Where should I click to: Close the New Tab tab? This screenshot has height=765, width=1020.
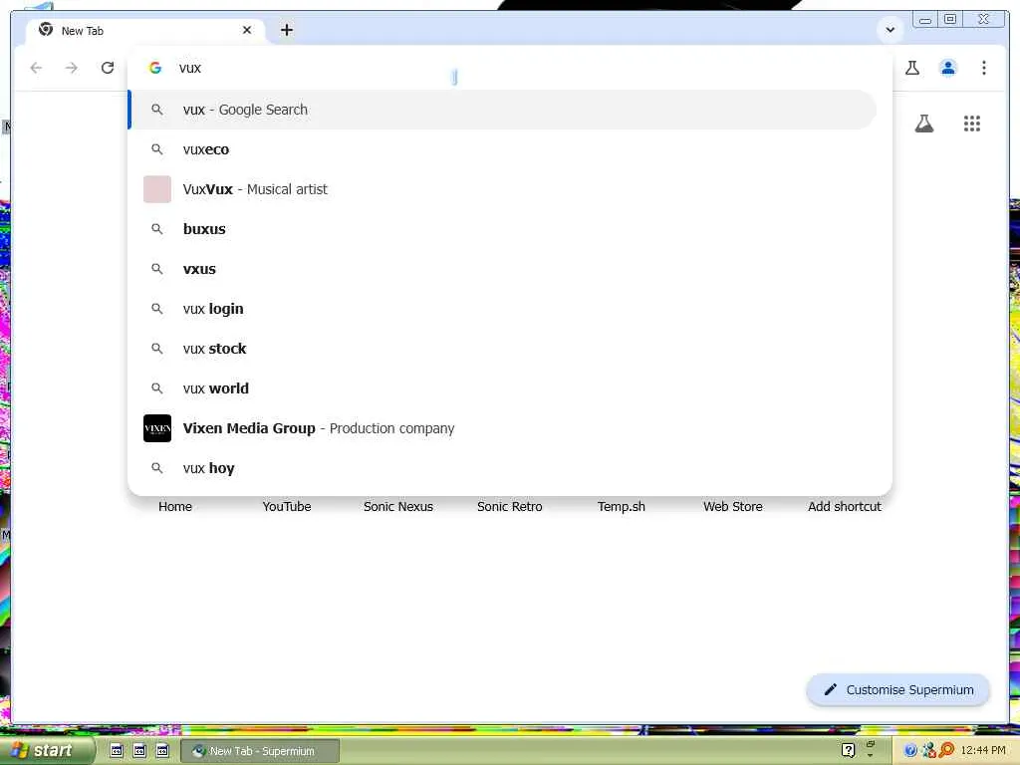click(x=247, y=30)
